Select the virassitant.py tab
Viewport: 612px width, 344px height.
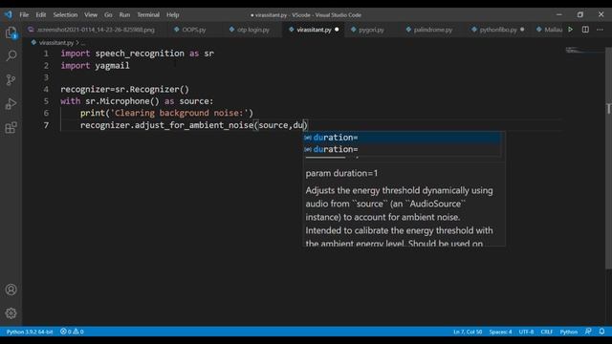pyautogui.click(x=314, y=30)
